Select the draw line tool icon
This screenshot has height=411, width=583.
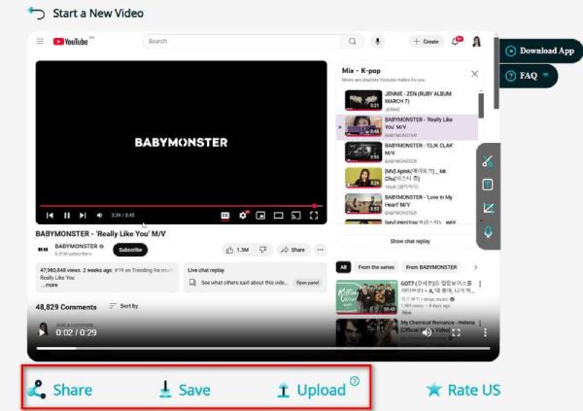click(x=488, y=208)
